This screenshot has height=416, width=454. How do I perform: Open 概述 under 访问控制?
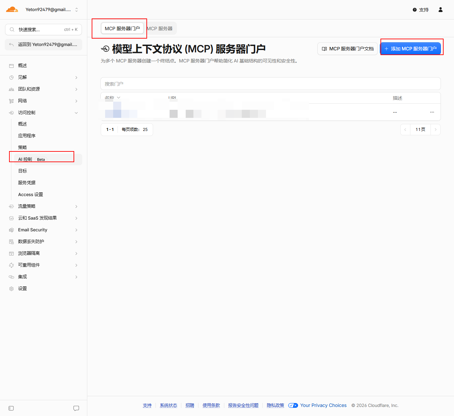tap(49, 124)
